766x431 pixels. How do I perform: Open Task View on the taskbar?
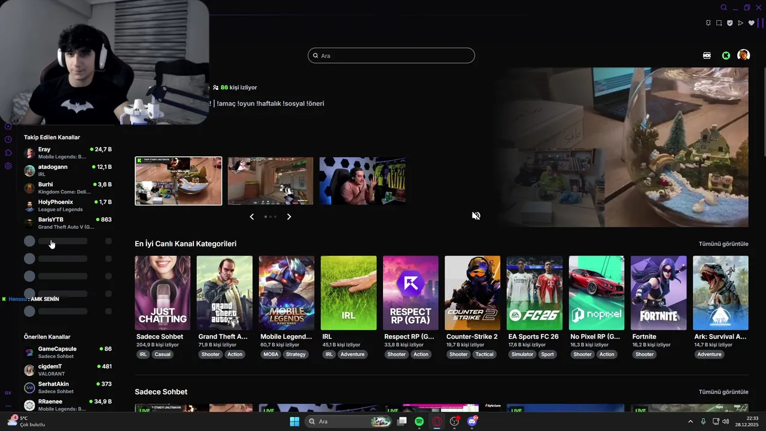tap(402, 421)
